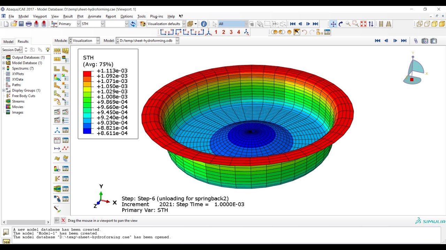The image size is (446, 250).
Task: Click the field output toolbar icon
Action: coord(54,24)
